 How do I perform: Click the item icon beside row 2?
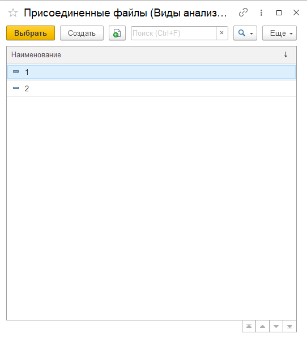click(16, 88)
